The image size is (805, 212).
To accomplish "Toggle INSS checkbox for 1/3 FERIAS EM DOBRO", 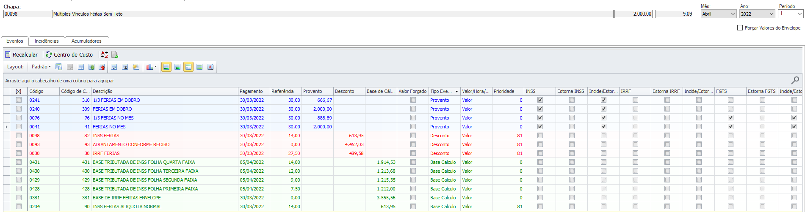I will click(x=540, y=100).
